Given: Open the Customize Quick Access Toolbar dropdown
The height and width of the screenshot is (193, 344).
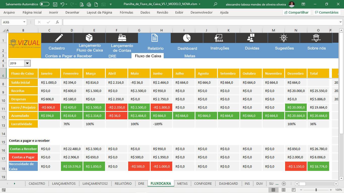Looking at the screenshot, I should click(x=111, y=5).
